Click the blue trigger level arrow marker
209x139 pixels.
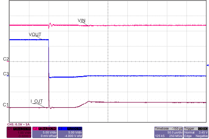pos(207,65)
